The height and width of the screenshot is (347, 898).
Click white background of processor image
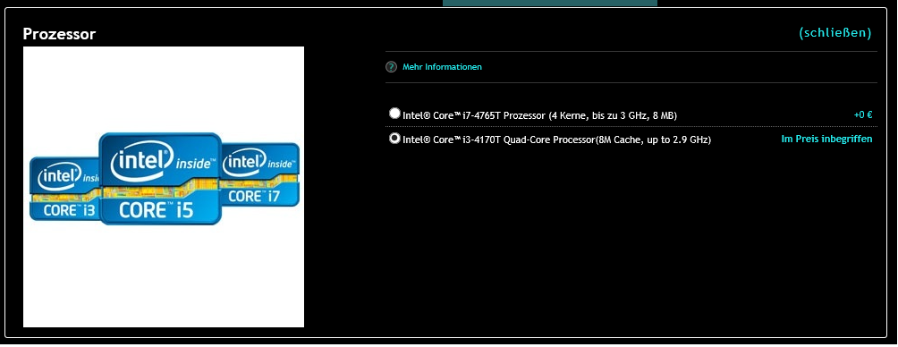163,275
